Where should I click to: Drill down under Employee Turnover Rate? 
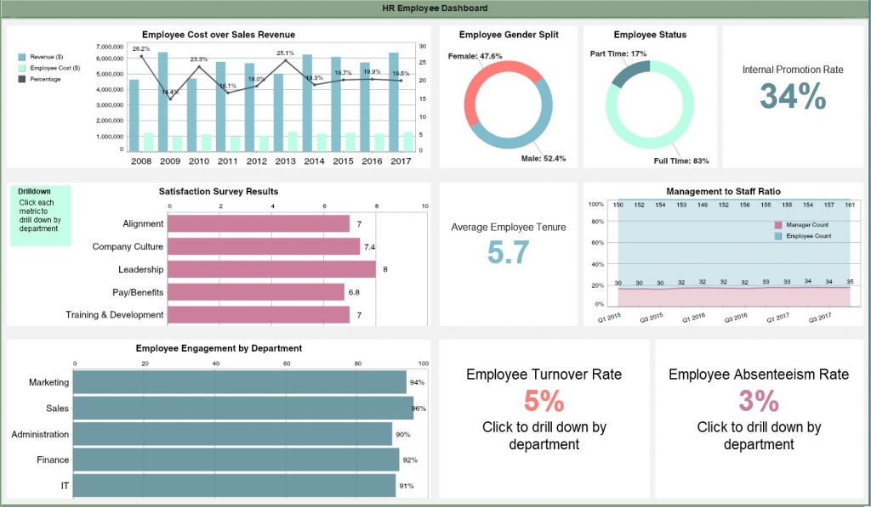544,436
